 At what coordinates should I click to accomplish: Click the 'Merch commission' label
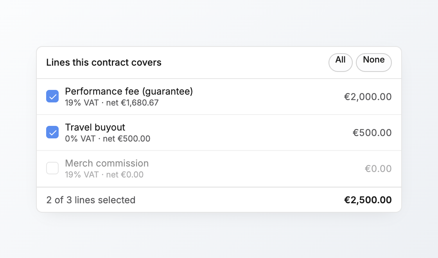[x=107, y=163]
